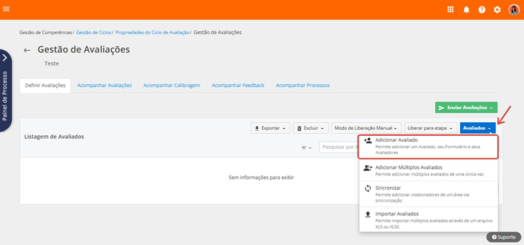Image resolution: width=524 pixels, height=245 pixels.
Task: Open the Exportar dropdown
Action: click(270, 128)
